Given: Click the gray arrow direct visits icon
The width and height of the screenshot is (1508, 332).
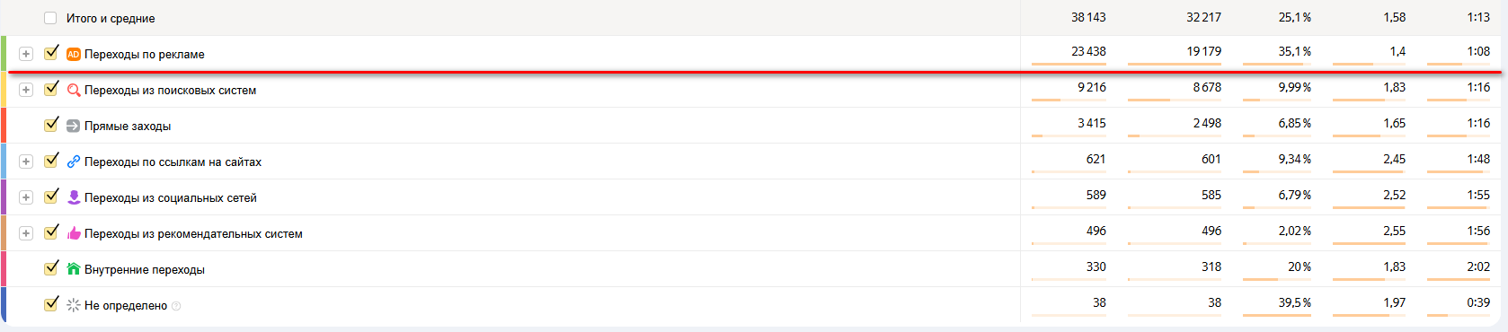Looking at the screenshot, I should click(74, 126).
